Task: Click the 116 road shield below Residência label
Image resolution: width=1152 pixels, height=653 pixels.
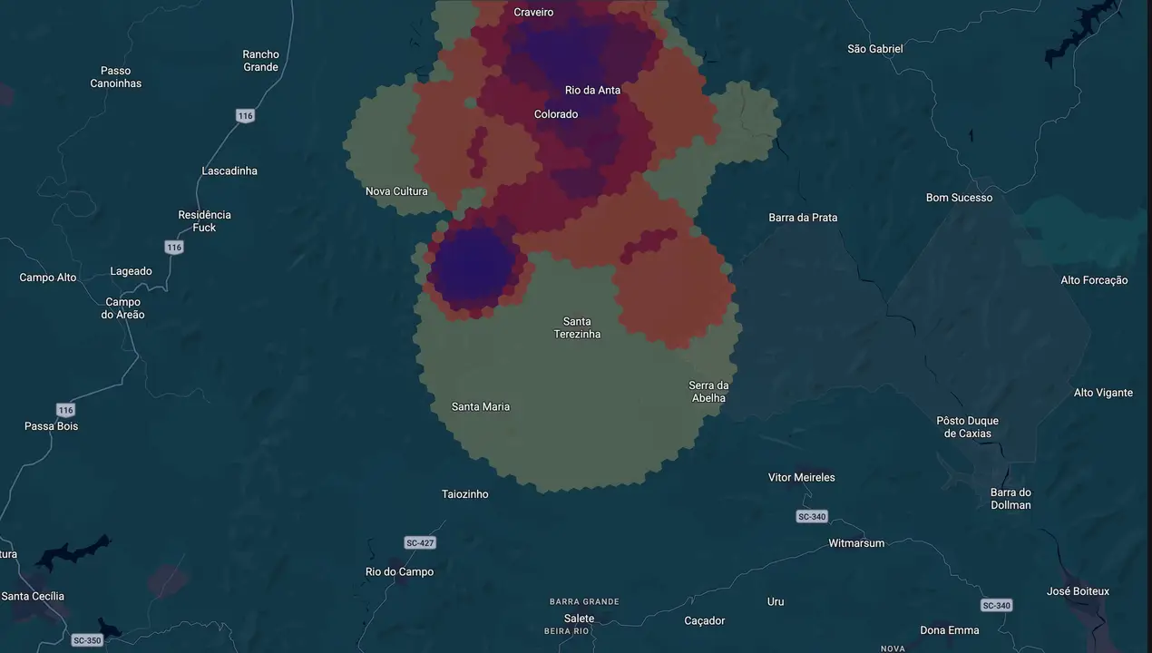Action: [x=174, y=247]
